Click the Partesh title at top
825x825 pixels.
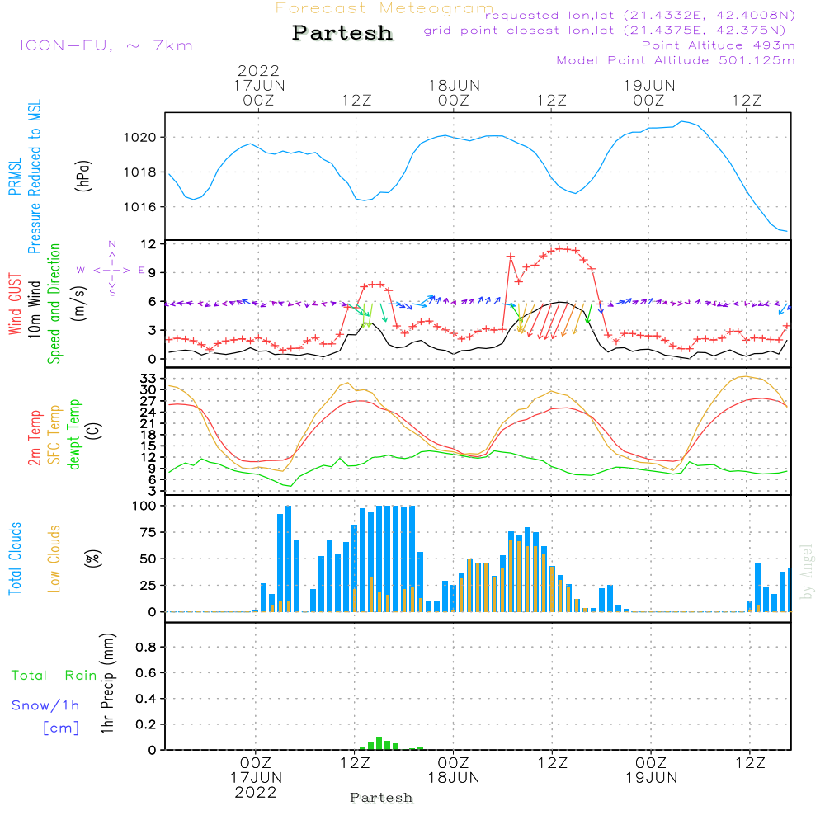(x=342, y=33)
